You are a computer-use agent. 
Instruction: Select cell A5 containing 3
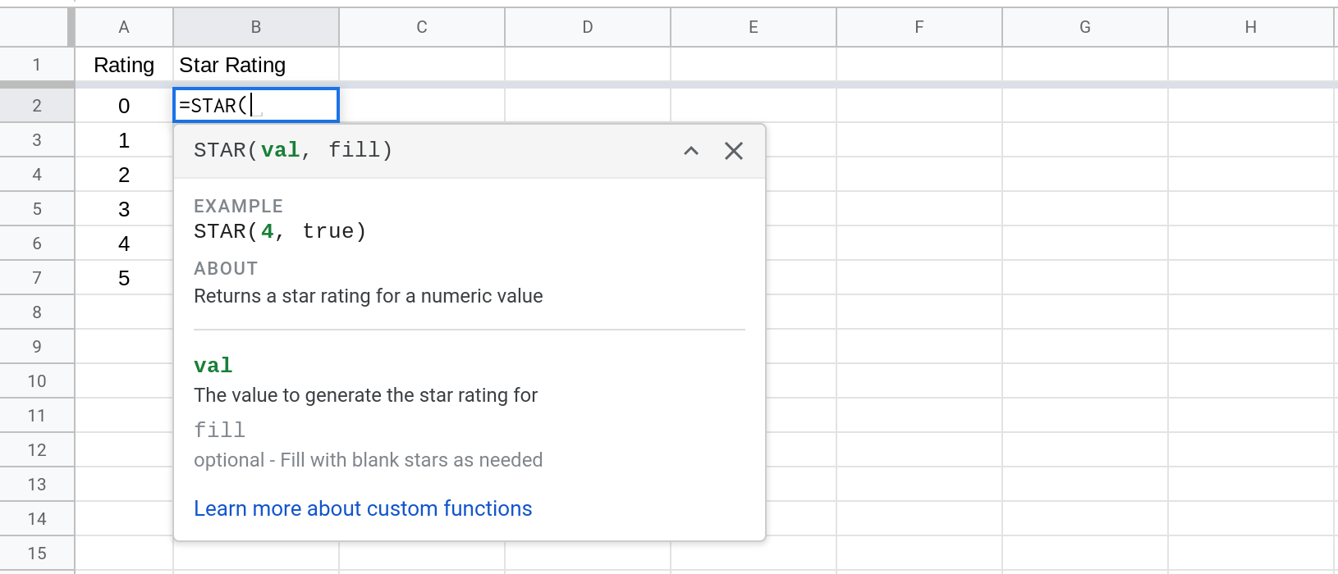tap(124, 209)
